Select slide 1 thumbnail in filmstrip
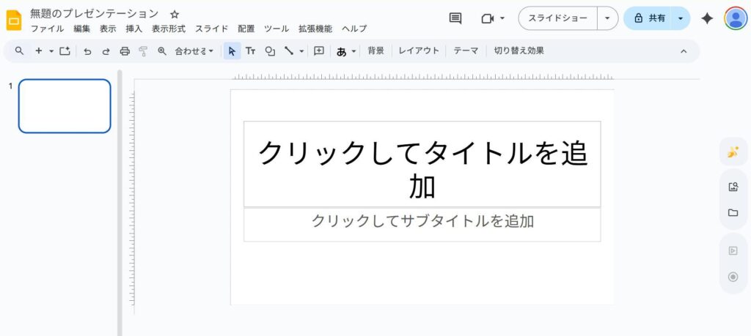 pyautogui.click(x=65, y=106)
